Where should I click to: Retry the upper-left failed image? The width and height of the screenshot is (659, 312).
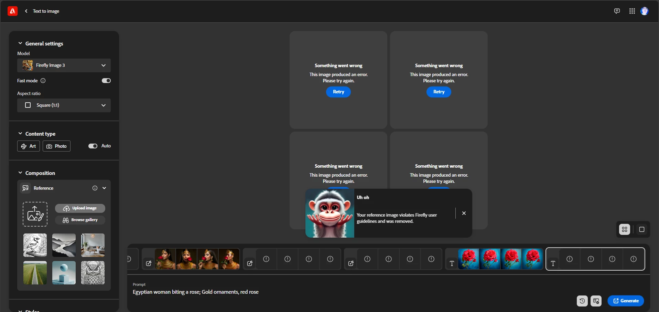338,92
